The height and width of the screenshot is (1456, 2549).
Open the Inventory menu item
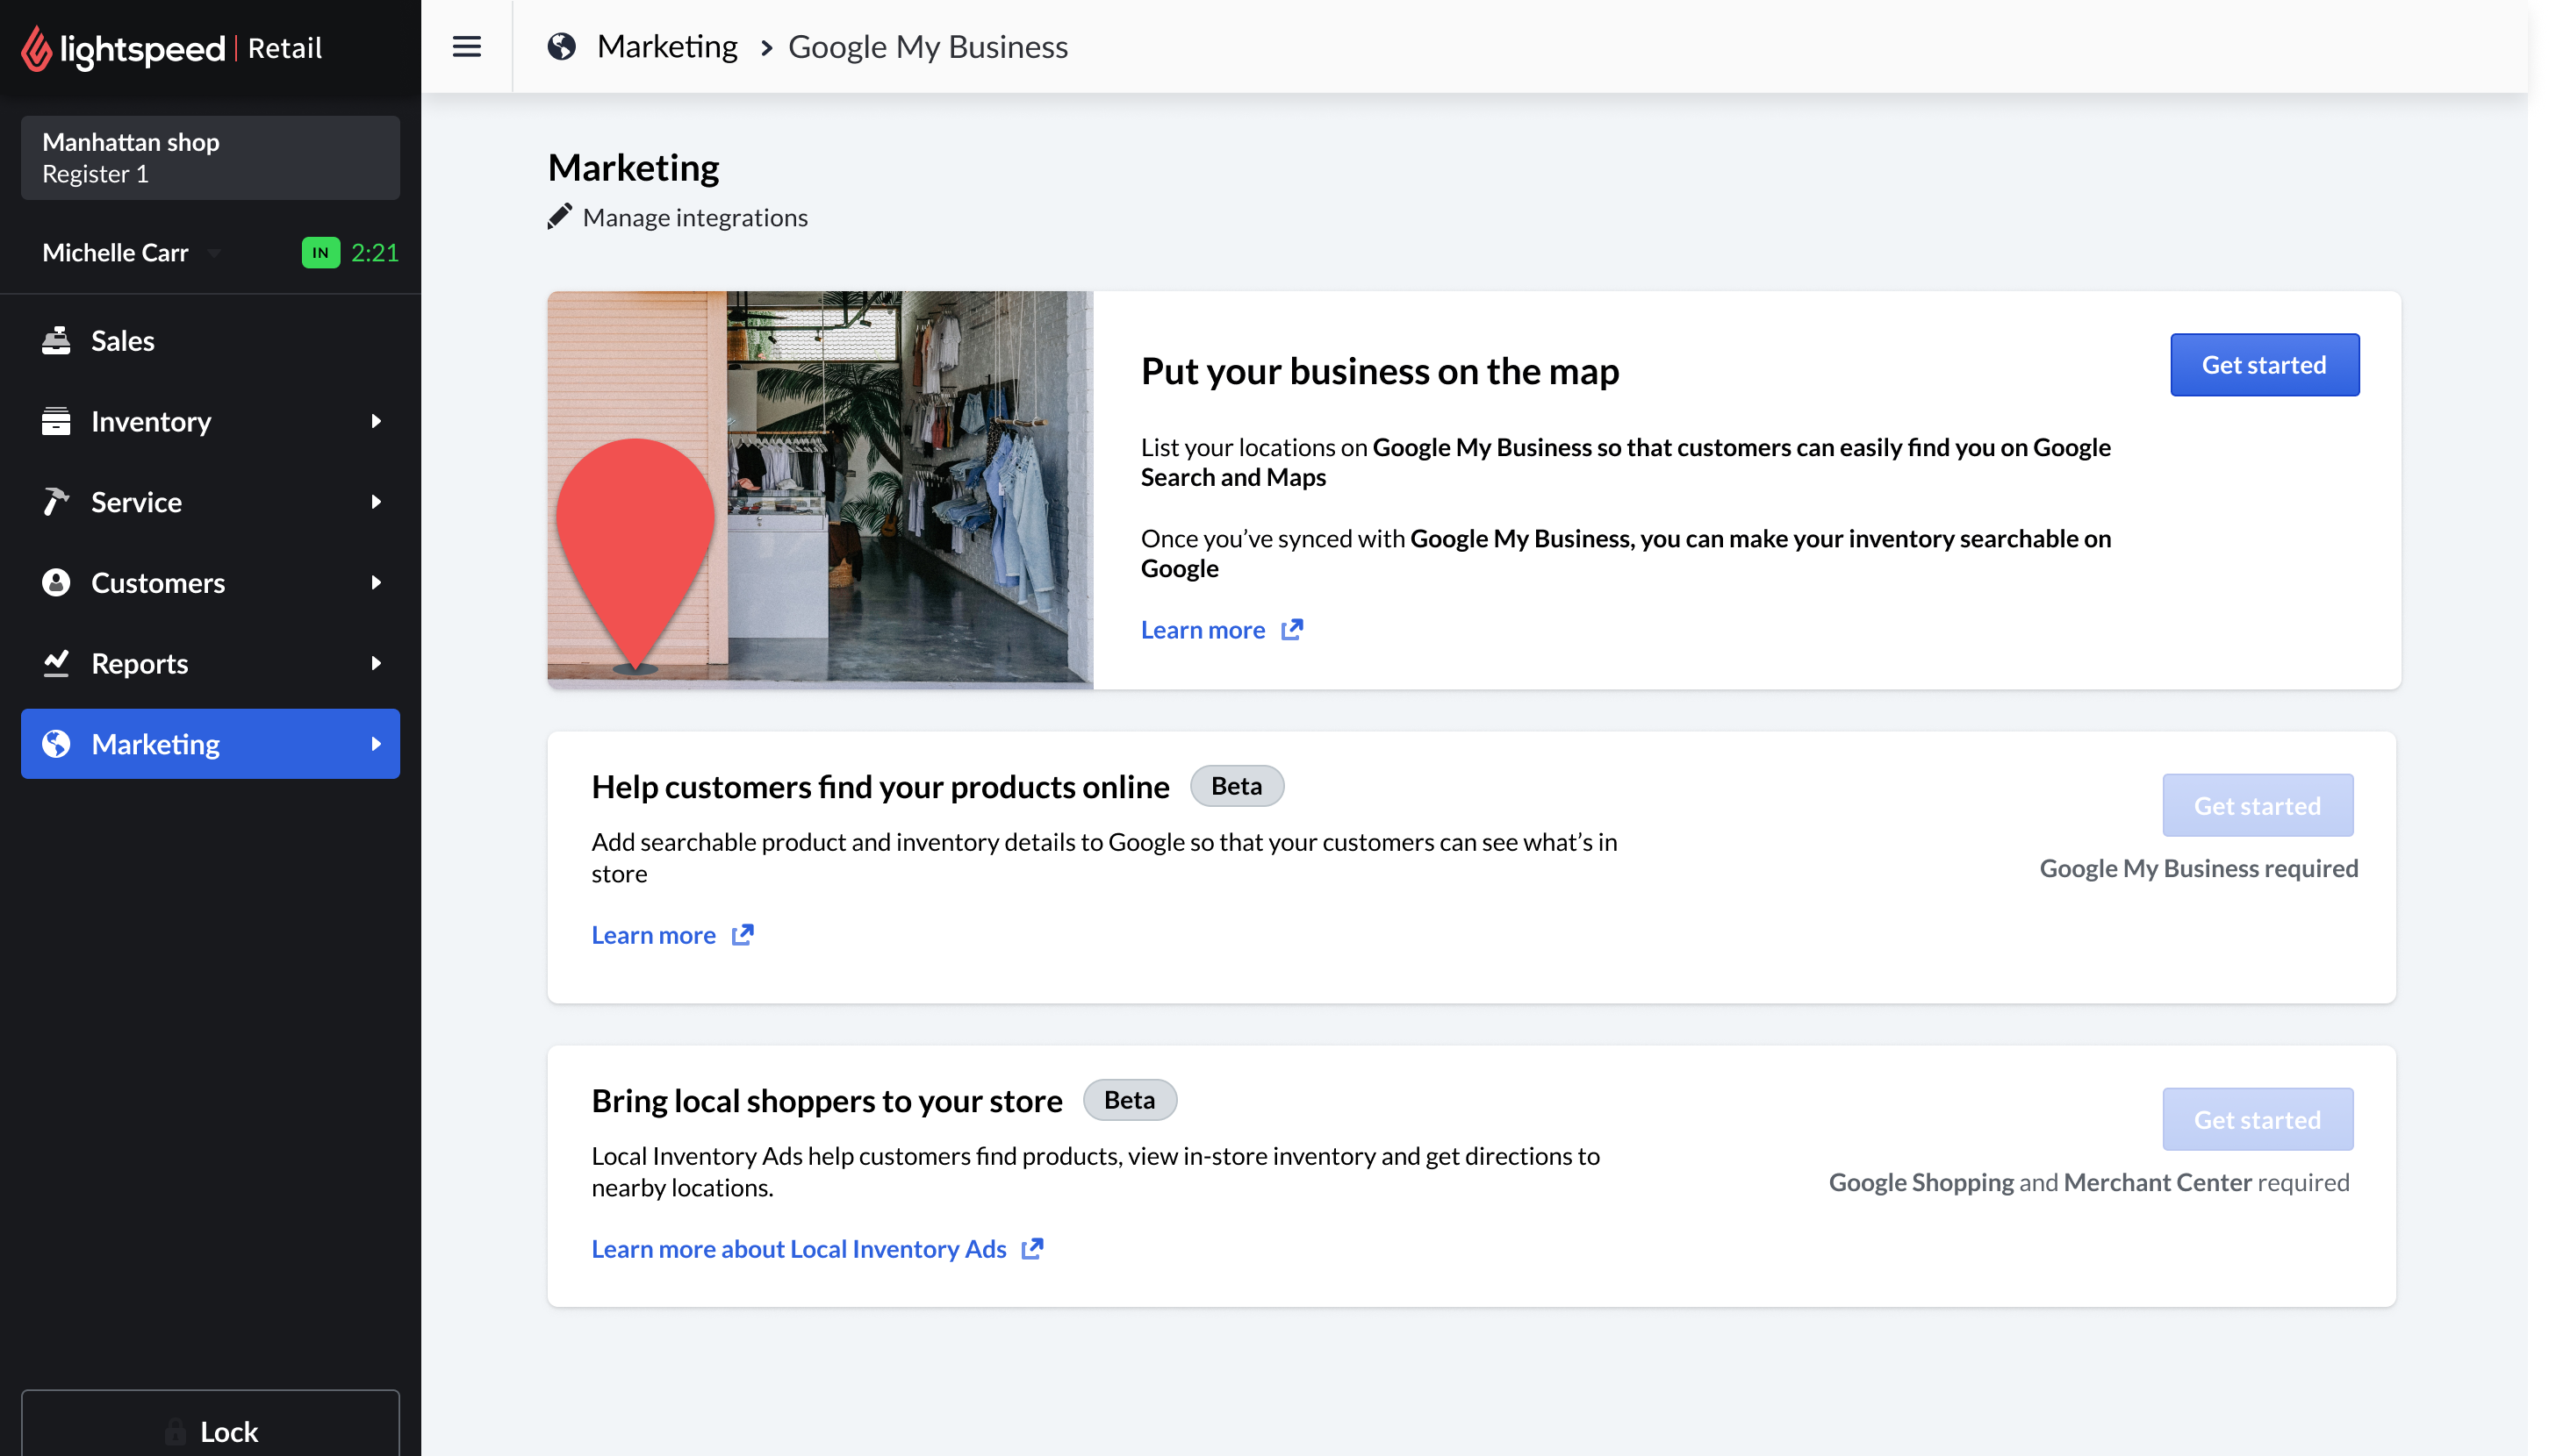(x=210, y=421)
